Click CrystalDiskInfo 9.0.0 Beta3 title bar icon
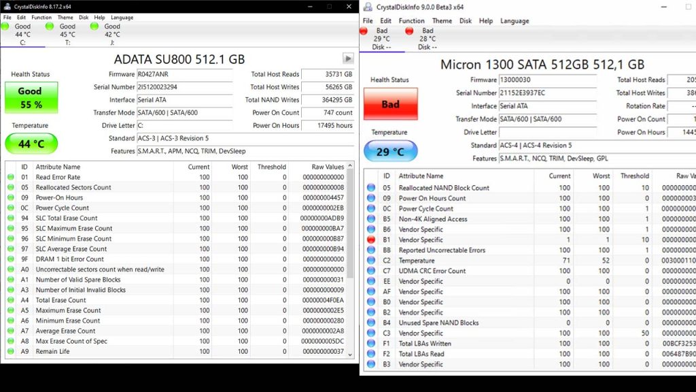Screen dimensions: 696x392 368,7
